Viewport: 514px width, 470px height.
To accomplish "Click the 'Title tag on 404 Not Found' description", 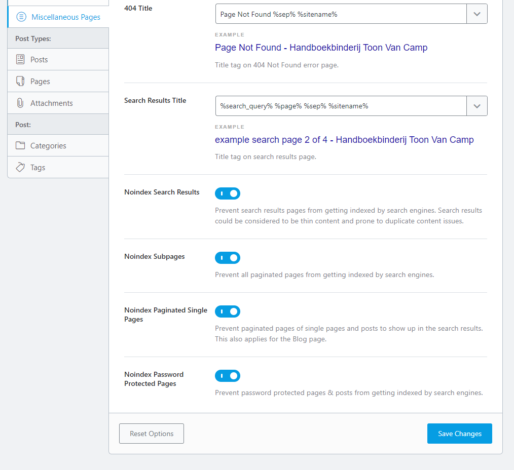I will [x=277, y=65].
